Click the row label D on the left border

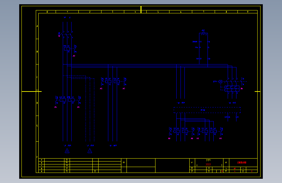37,103
